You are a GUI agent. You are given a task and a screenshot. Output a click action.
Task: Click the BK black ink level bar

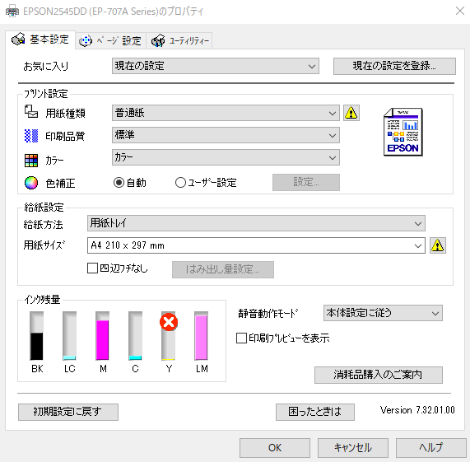(x=36, y=336)
